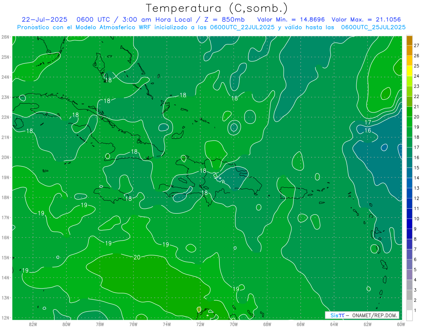The height and width of the screenshot is (329, 426).
Task: Click the "26N" latitude axis label
Action: (5, 37)
